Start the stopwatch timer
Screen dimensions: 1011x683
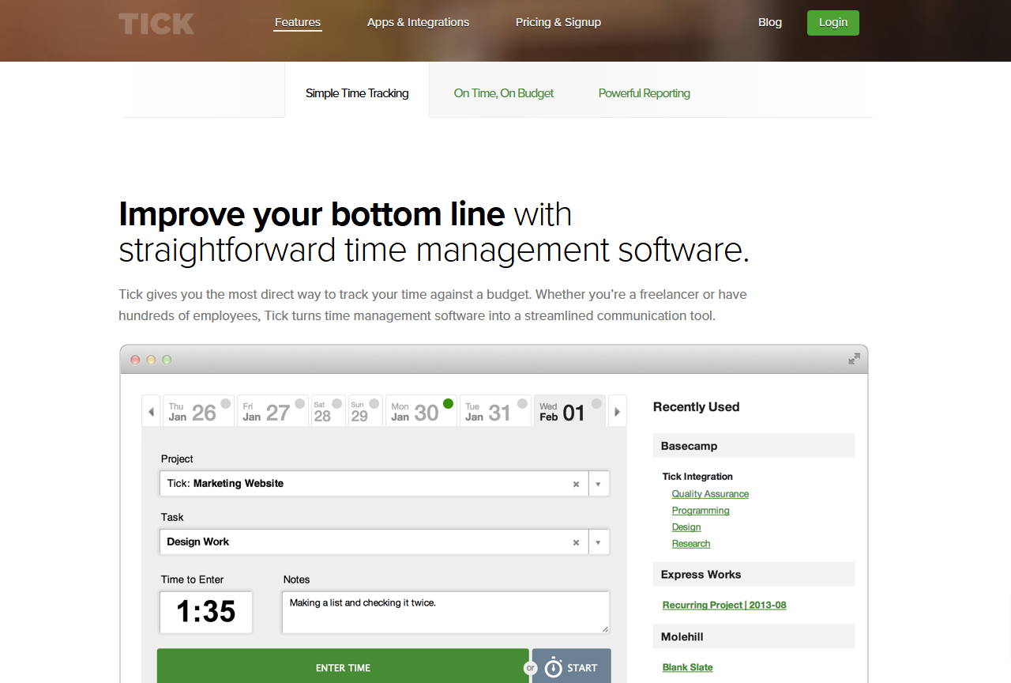pyautogui.click(x=571, y=667)
